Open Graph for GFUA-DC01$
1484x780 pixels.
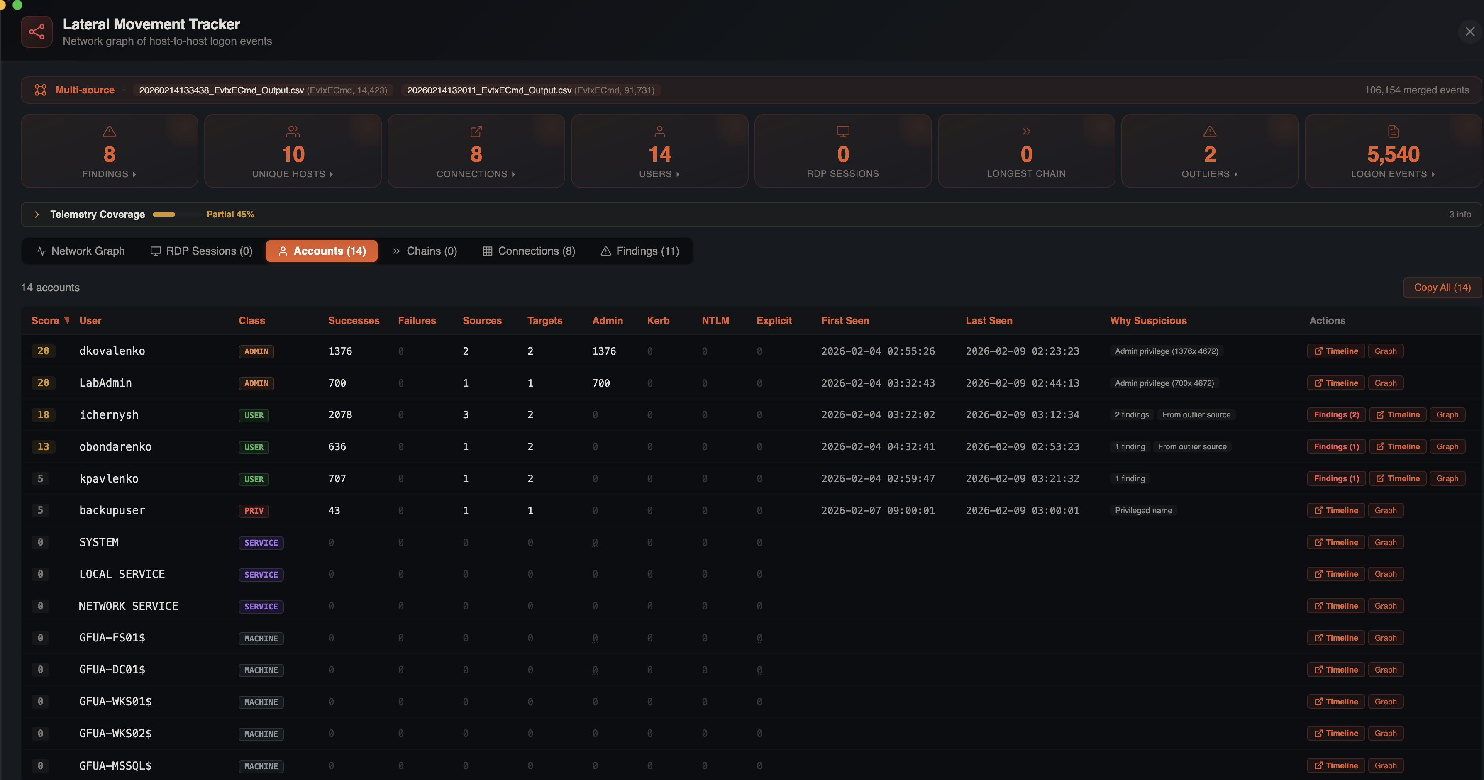pos(1386,670)
